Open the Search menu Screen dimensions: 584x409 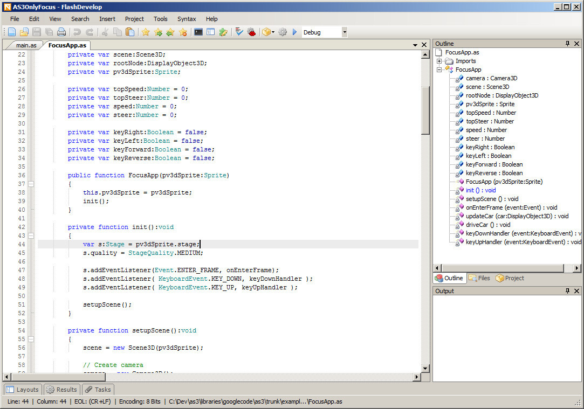[80, 19]
